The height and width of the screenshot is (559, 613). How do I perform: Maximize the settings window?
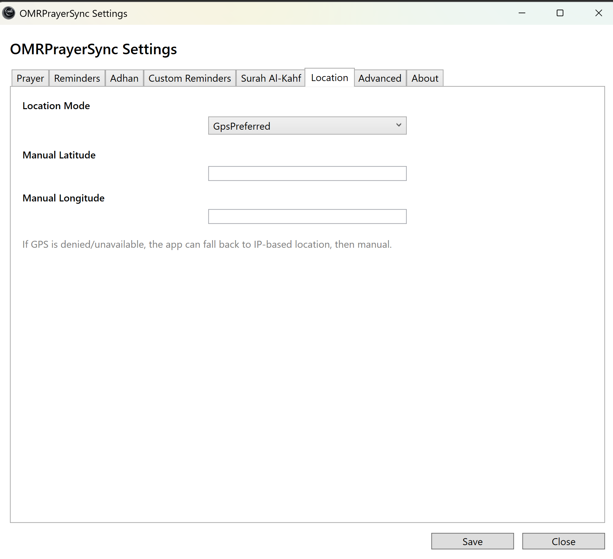point(560,13)
